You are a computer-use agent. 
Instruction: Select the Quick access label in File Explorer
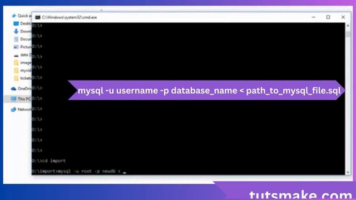click(24, 16)
